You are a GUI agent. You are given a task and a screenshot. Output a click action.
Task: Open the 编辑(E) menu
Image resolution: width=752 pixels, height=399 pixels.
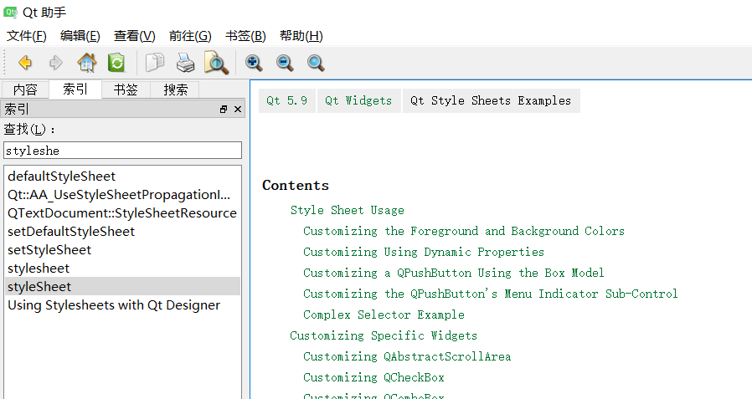(80, 36)
